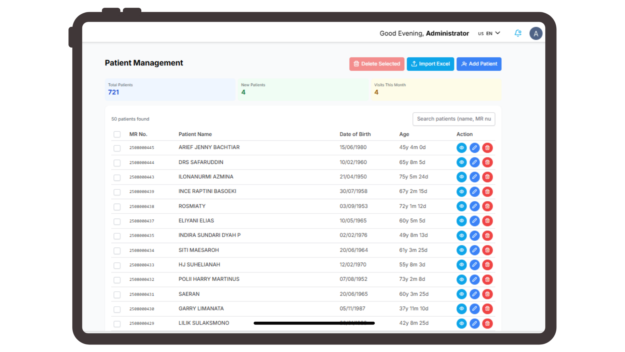The width and height of the screenshot is (625, 352).
Task: Click the search patients input field
Action: 454,119
